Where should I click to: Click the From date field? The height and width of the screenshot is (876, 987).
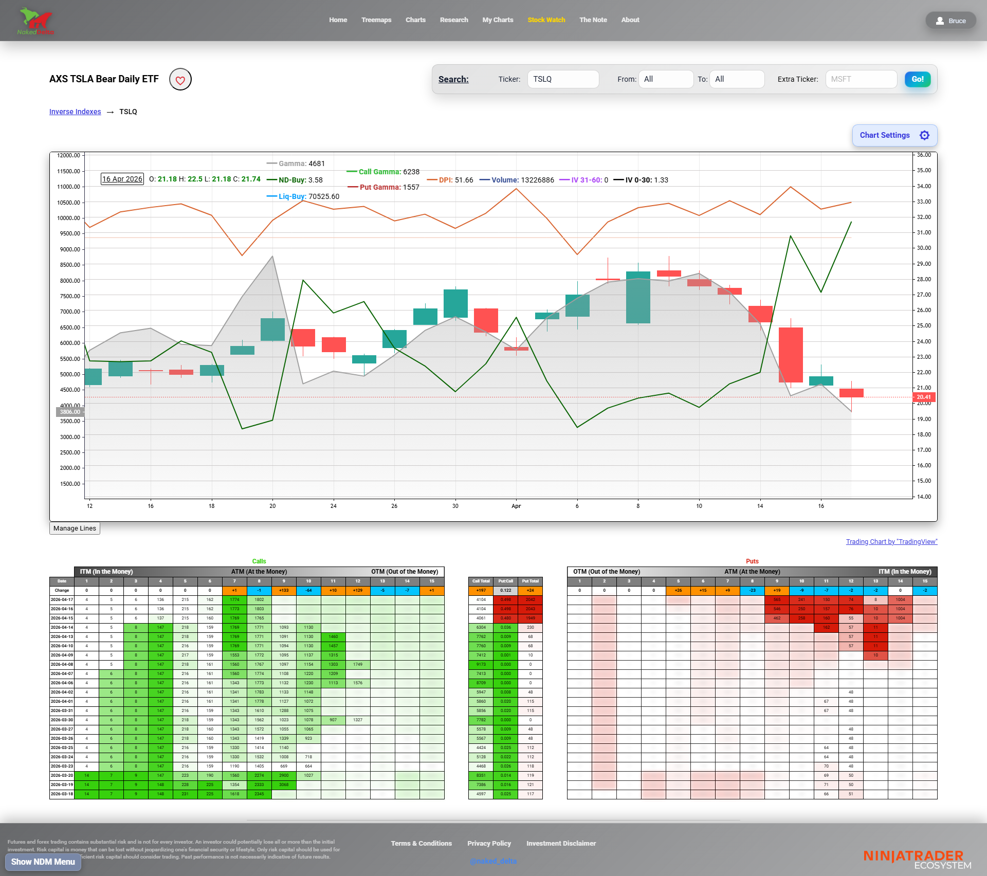pos(666,79)
